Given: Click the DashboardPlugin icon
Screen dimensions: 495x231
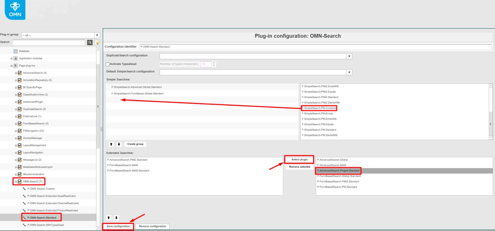Looking at the screenshot, I should point(20,102).
